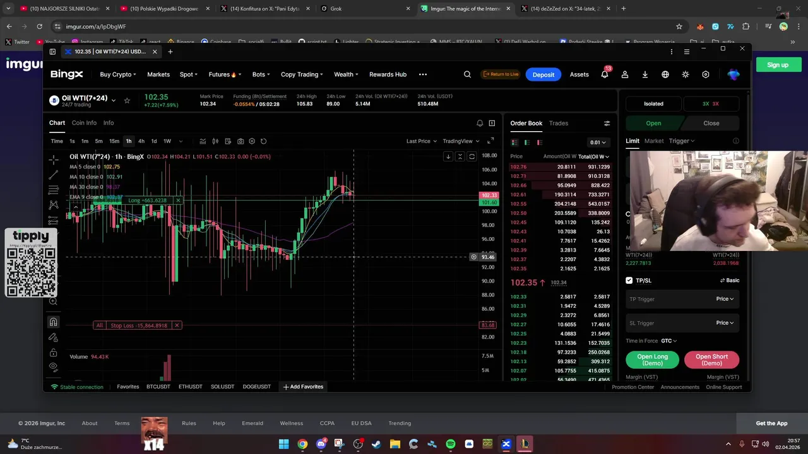The height and width of the screenshot is (454, 808).
Task: Toggle the TP/SL checkbox
Action: [629, 281]
